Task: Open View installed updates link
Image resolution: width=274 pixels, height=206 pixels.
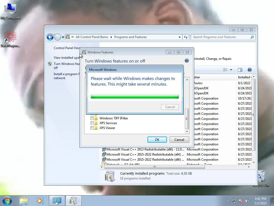Action: (x=67, y=58)
